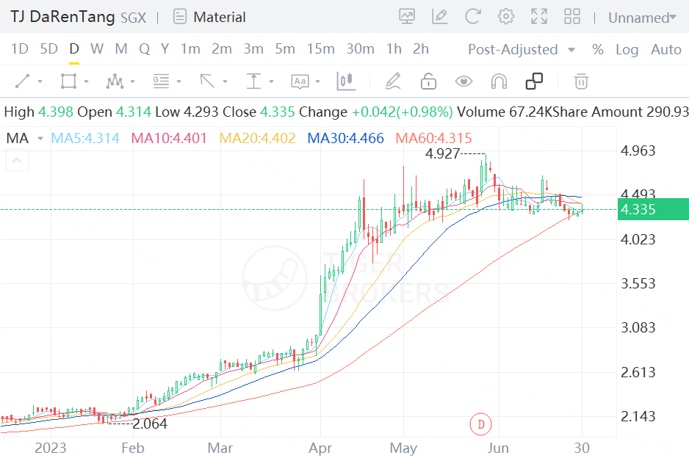Click the fullscreen expand icon
Screen dimensions: 689x458
[x=539, y=17]
